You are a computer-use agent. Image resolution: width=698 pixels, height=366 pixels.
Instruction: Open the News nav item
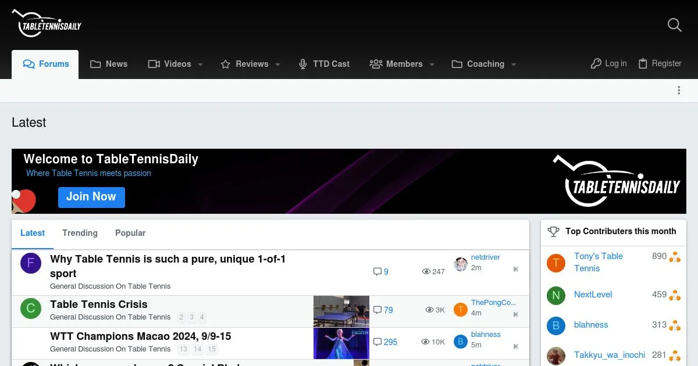point(109,64)
